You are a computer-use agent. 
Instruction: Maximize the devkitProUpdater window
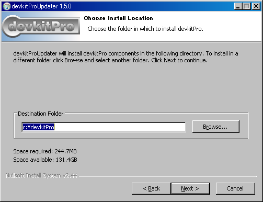[x=247, y=6]
